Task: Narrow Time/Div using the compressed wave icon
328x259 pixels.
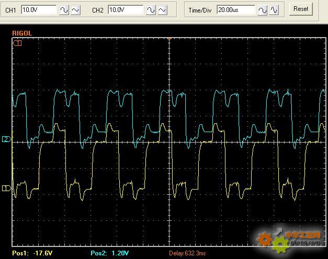Action: click(274, 10)
